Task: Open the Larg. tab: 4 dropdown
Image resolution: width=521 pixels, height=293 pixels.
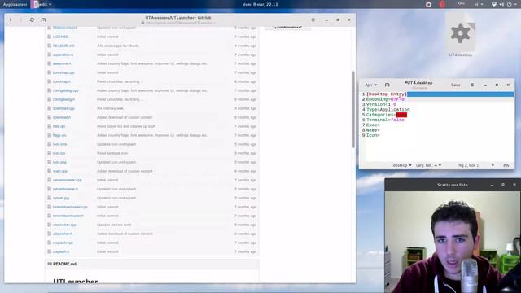Action: (x=429, y=165)
